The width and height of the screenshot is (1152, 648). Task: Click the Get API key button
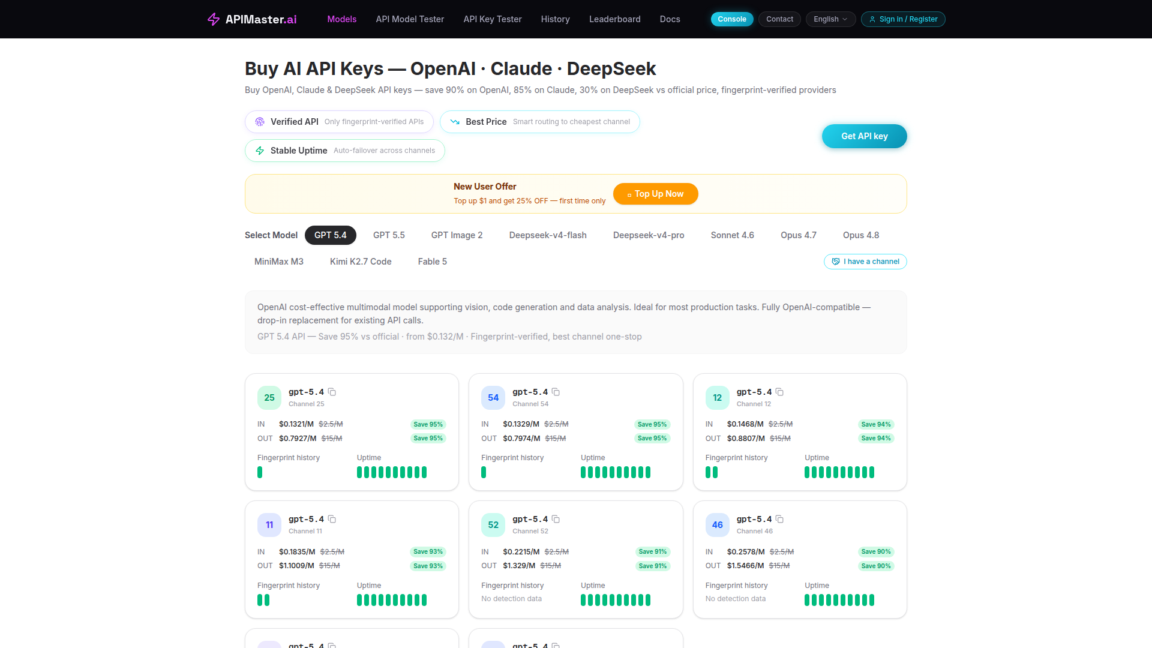[864, 136]
